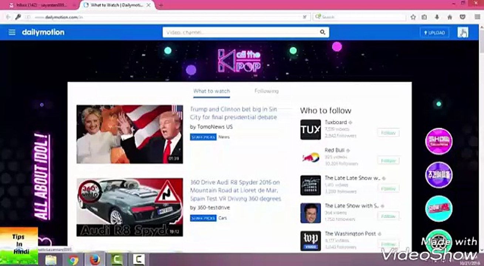Follow The Late Late Show channel
The width and height of the screenshot is (484, 266).
point(388,188)
